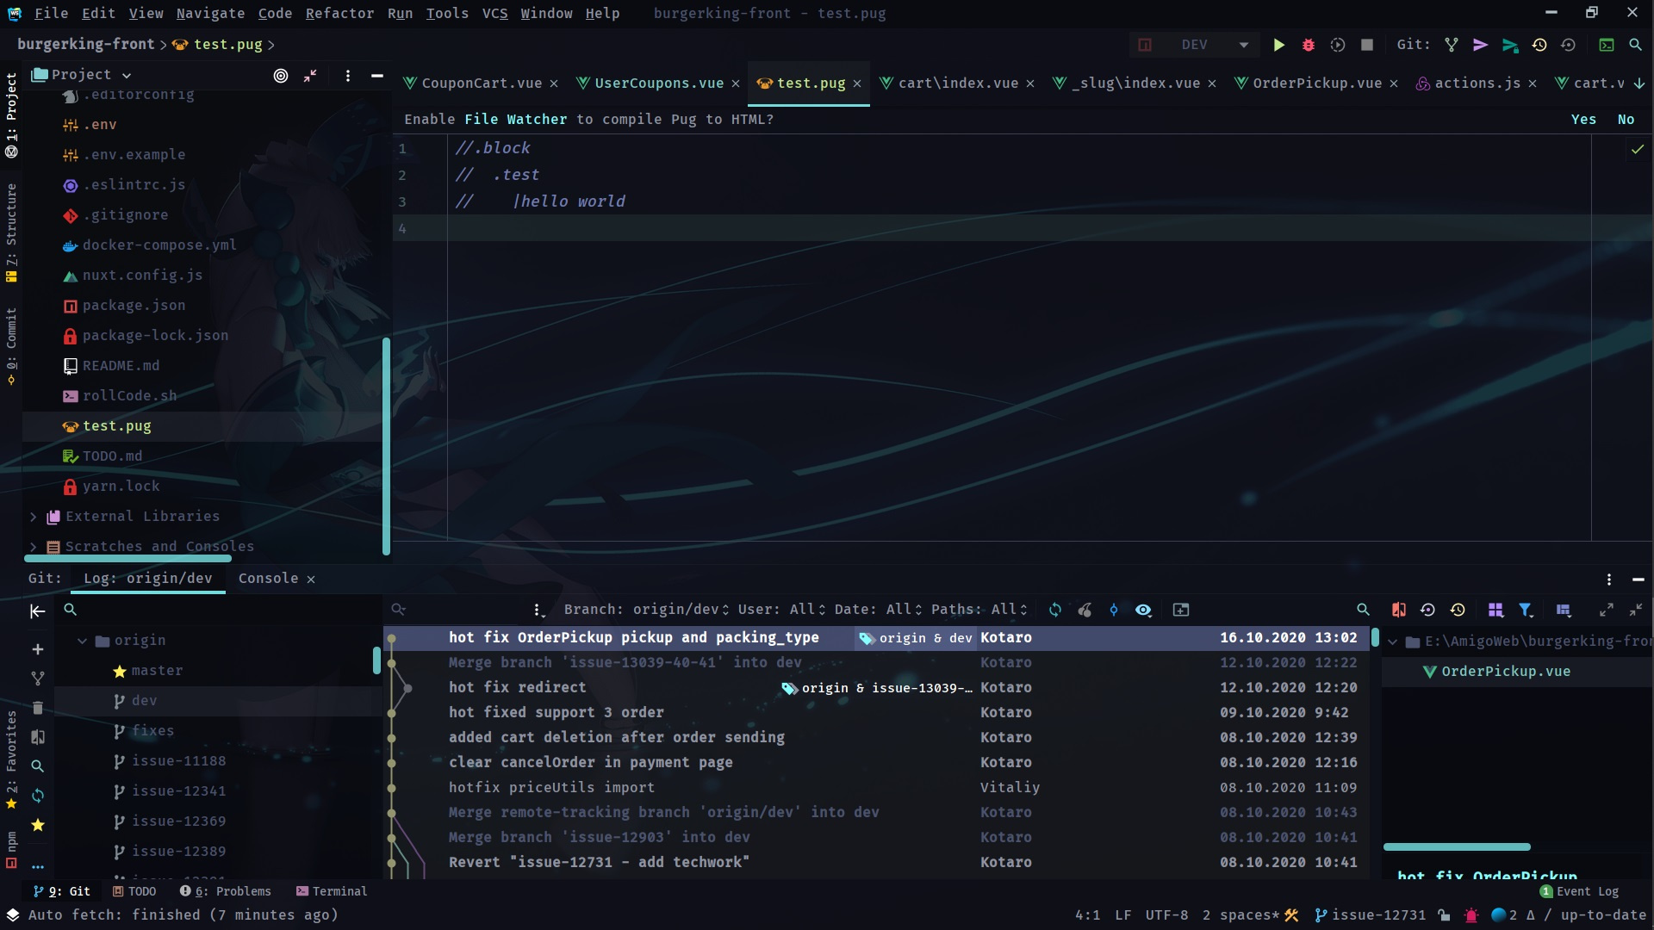Open the terminal icon in top toolbar
Screen dimensions: 1654x930
(1607, 45)
